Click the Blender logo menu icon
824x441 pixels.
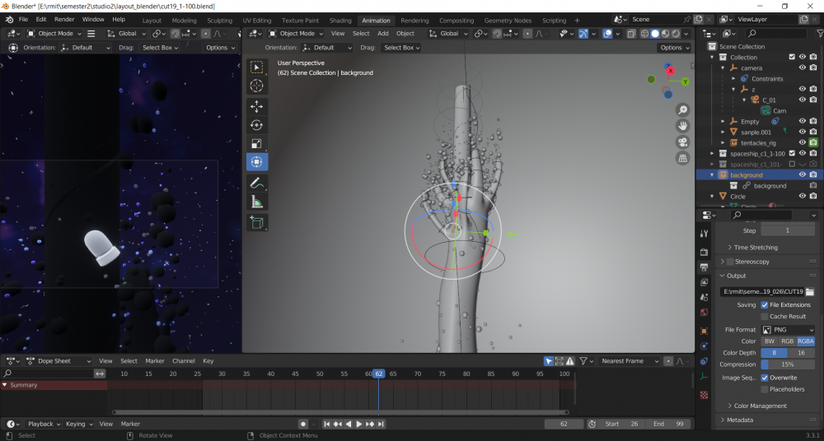point(9,20)
